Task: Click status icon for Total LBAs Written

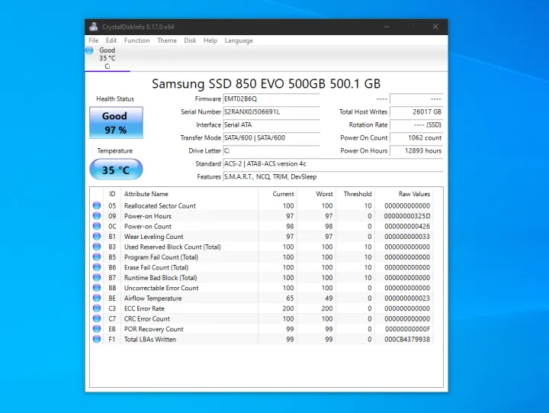Action: point(97,340)
